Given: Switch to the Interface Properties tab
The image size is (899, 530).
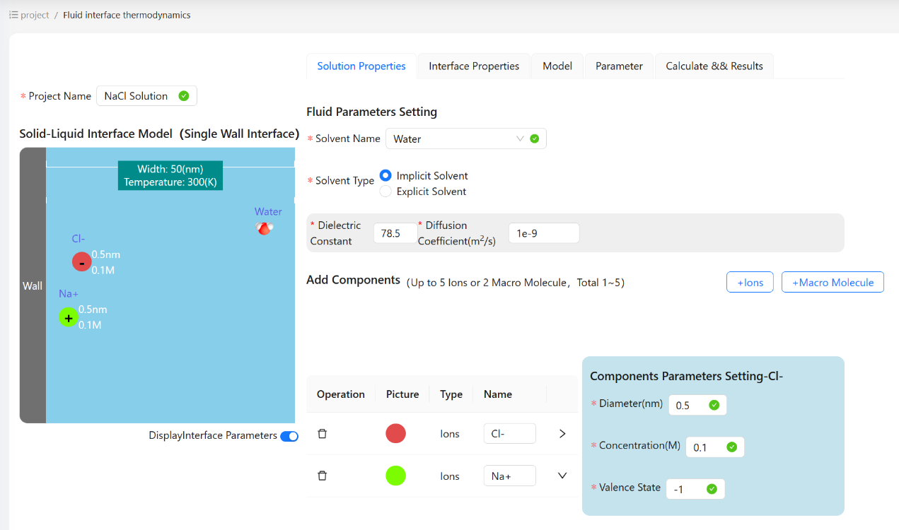Looking at the screenshot, I should 474,66.
